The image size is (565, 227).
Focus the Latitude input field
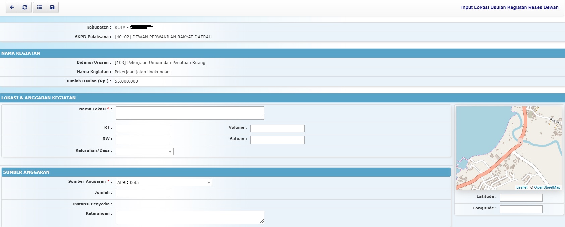pyautogui.click(x=521, y=197)
